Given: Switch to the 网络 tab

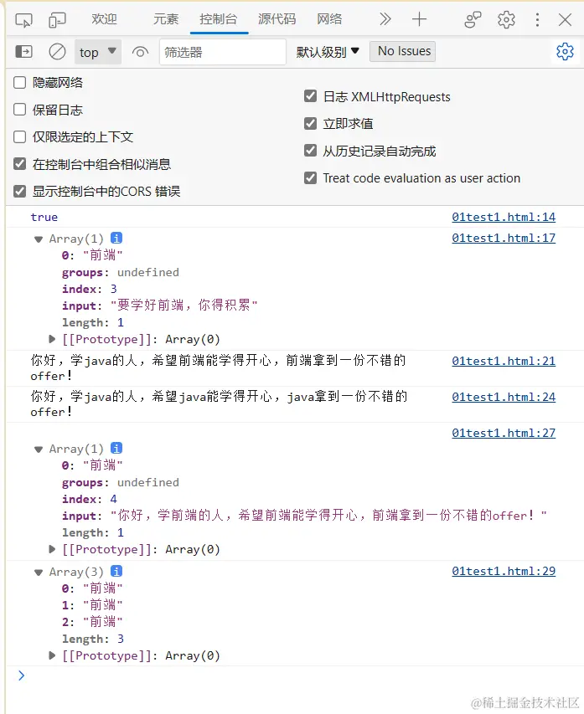Looking at the screenshot, I should [329, 19].
